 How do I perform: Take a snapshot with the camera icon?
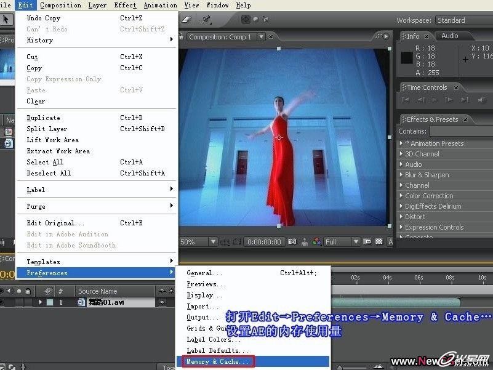point(293,242)
